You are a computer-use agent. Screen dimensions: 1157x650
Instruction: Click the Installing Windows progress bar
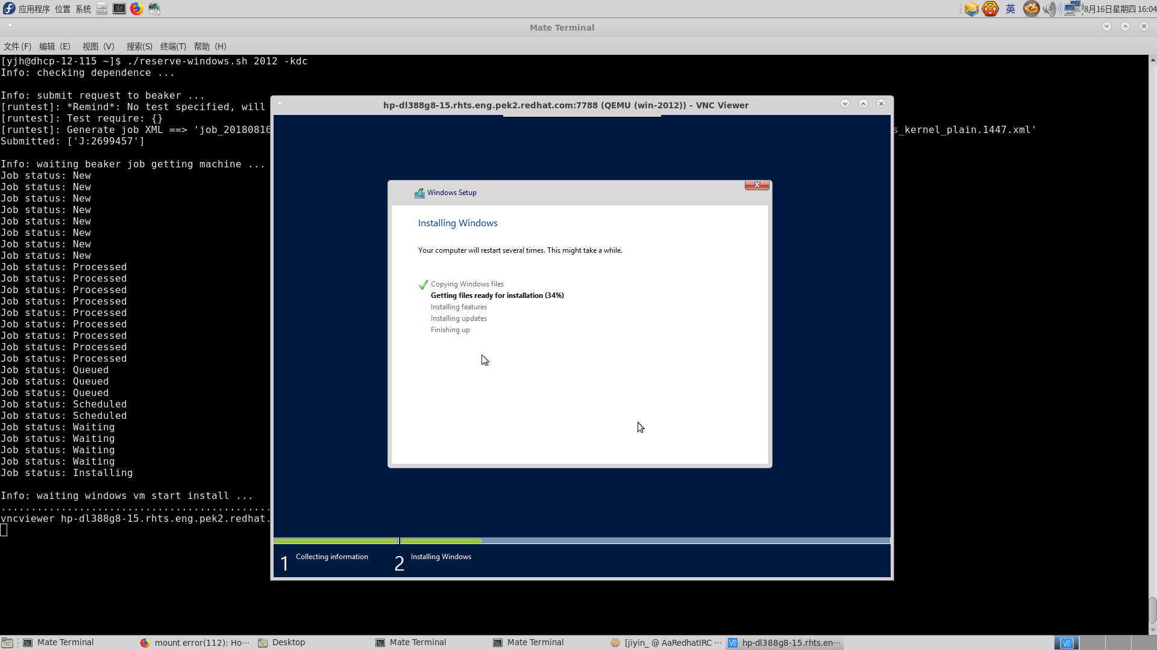(x=645, y=540)
